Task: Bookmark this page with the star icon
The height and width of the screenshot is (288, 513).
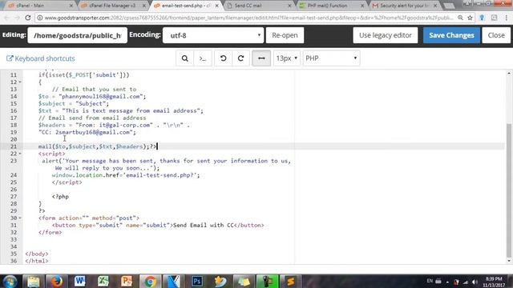Action: (x=471, y=18)
